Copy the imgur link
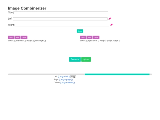160x120 pixels. click(x=73, y=77)
